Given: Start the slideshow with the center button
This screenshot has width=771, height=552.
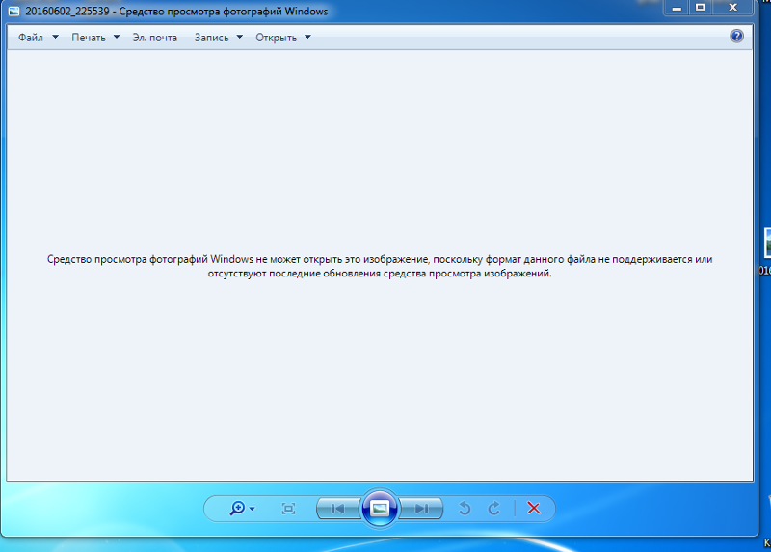Looking at the screenshot, I should [380, 509].
